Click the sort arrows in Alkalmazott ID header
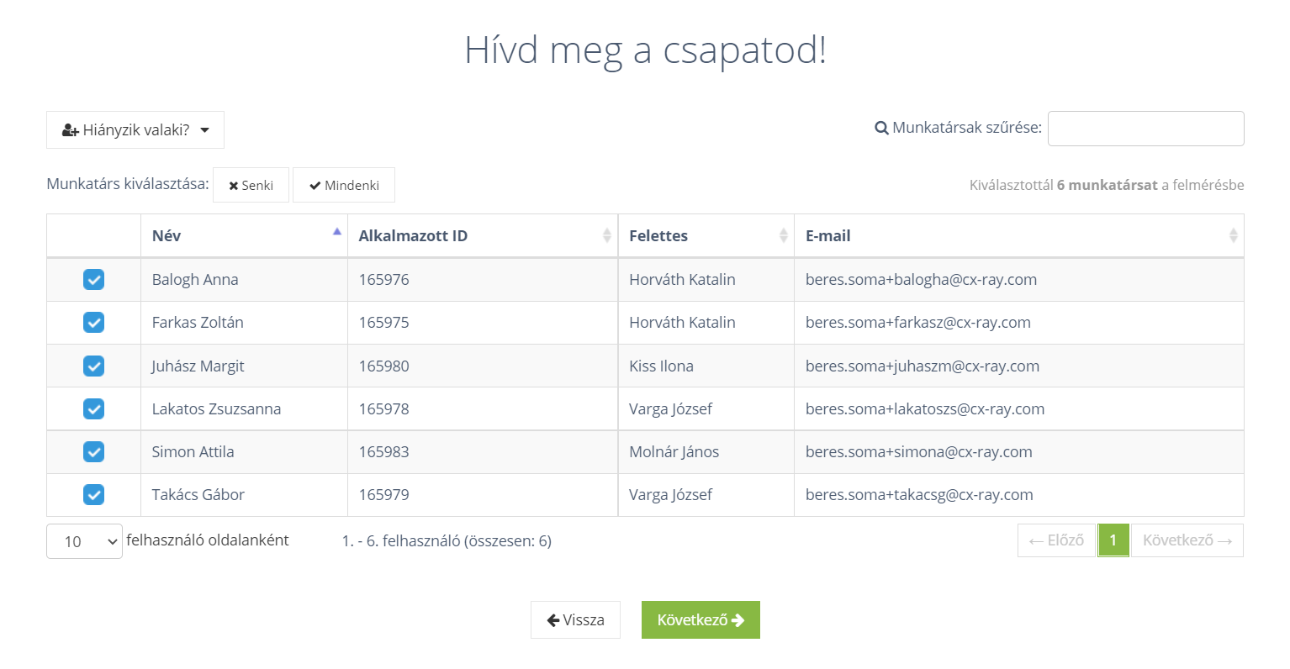1290x669 pixels. coord(606,235)
